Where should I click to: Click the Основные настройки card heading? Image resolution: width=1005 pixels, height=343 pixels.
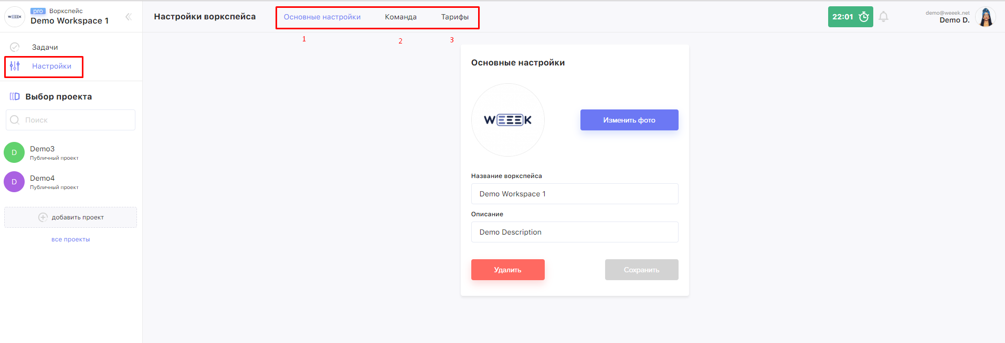tap(518, 63)
